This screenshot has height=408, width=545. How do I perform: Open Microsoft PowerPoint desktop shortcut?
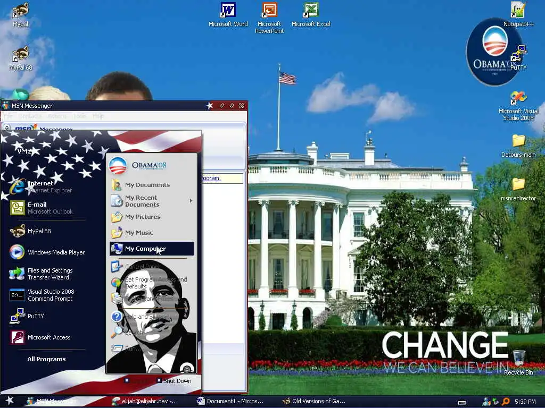tap(269, 18)
